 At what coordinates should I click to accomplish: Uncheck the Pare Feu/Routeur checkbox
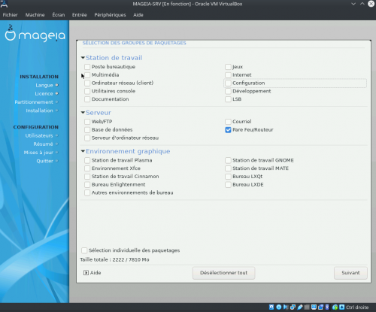click(228, 130)
